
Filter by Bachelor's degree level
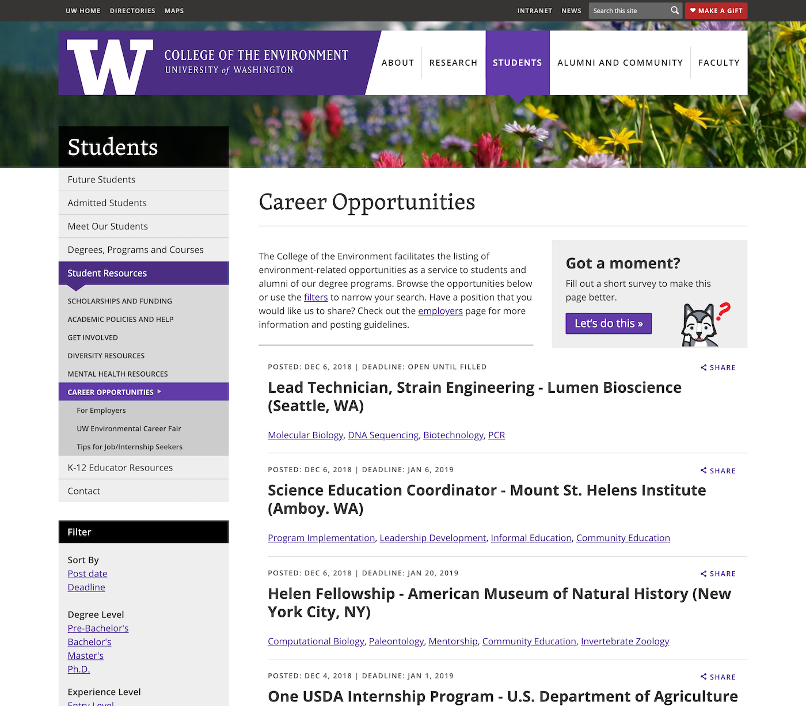(x=89, y=642)
